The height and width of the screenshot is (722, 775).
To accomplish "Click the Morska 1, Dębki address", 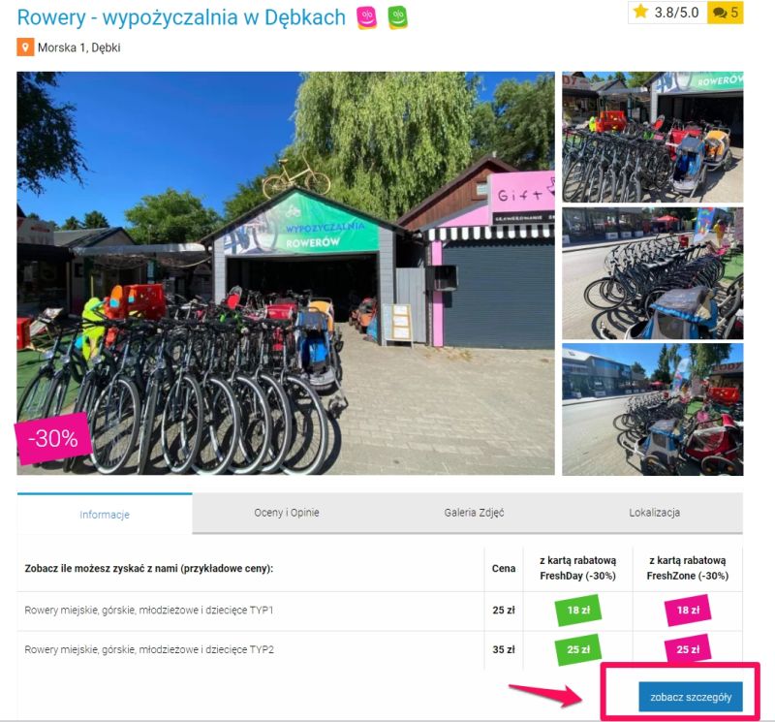I will (x=79, y=47).
